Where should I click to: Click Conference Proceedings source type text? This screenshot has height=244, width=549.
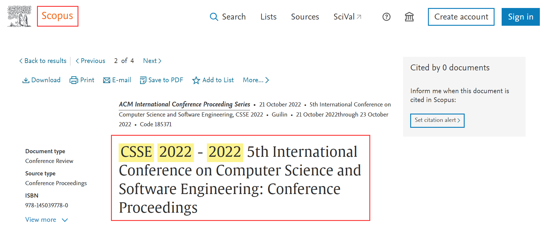(x=56, y=183)
